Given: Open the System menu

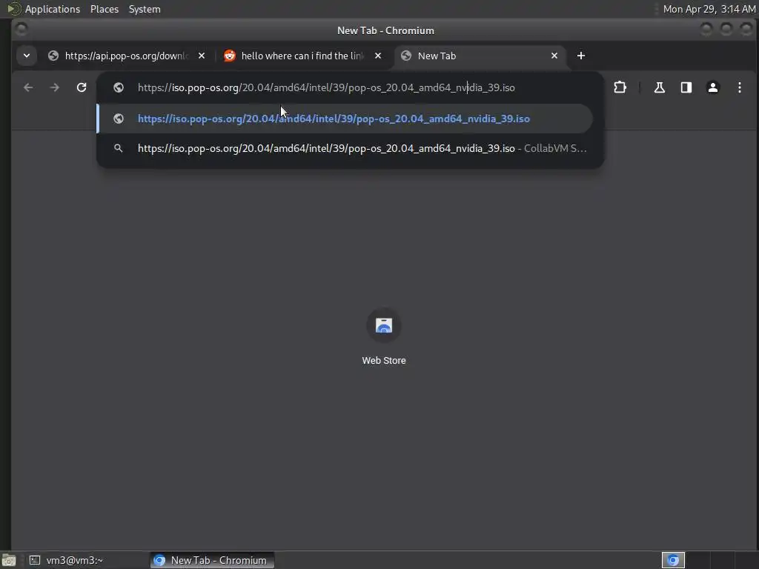Looking at the screenshot, I should point(145,9).
